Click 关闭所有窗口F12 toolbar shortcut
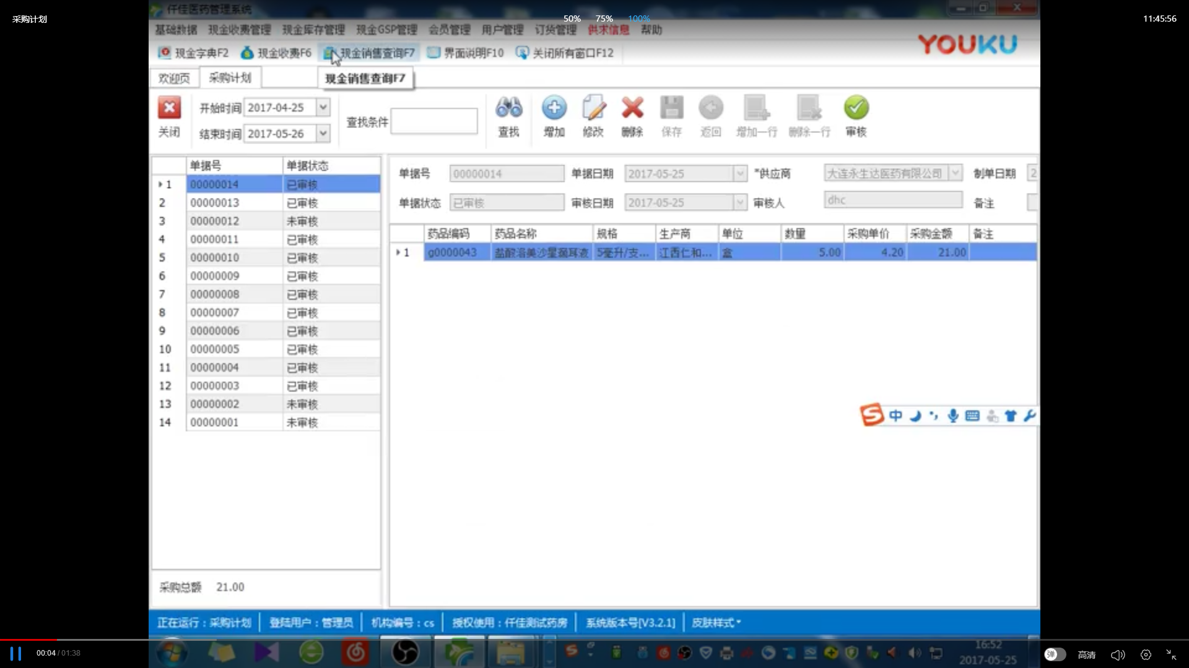The image size is (1189, 668). point(565,53)
